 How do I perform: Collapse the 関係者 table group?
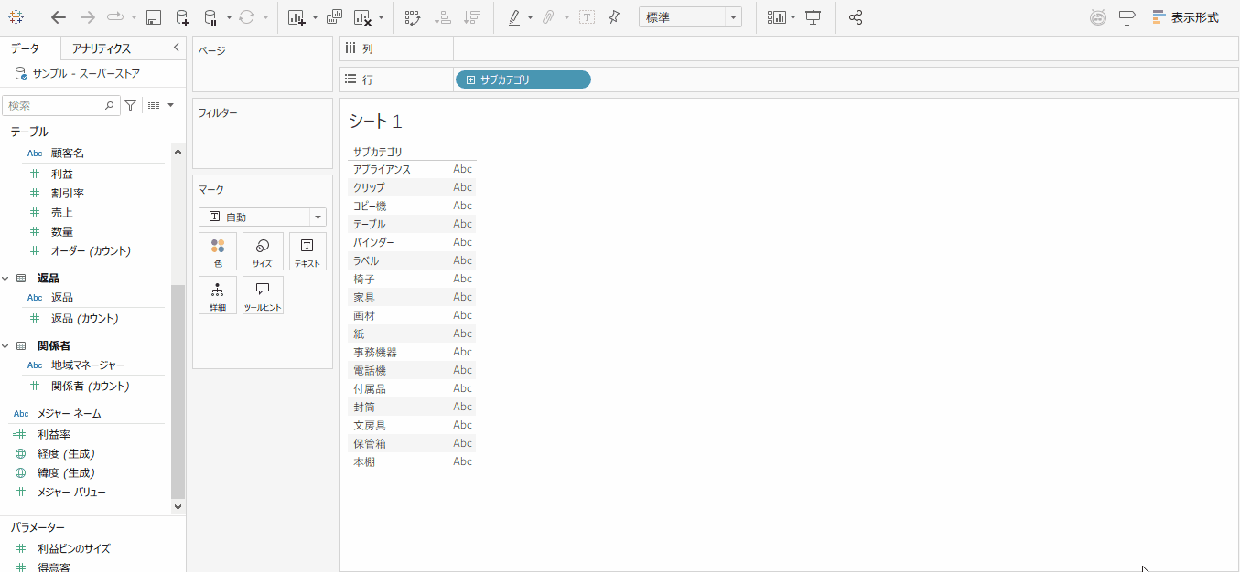point(5,345)
